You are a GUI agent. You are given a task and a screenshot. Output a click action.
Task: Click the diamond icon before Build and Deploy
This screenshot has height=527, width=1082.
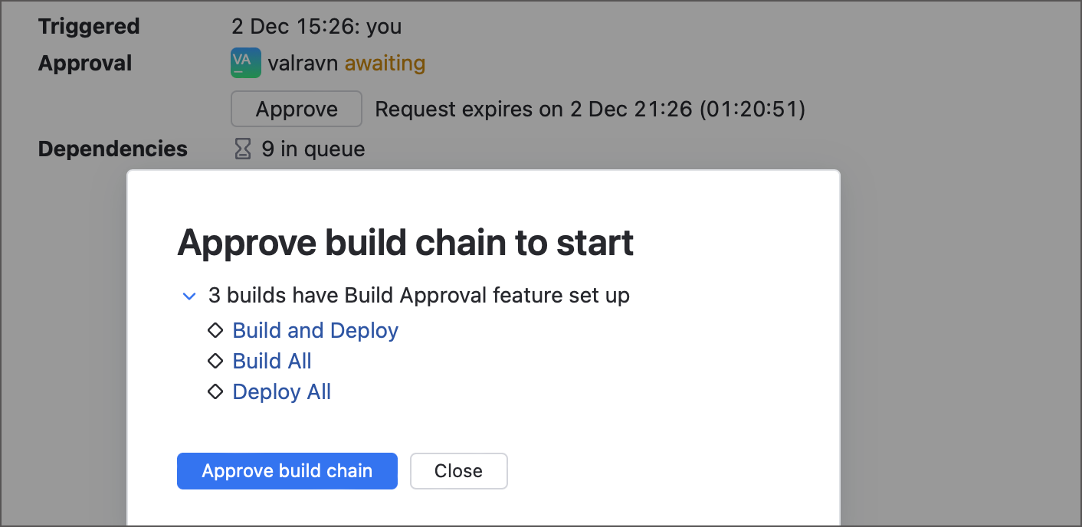pyautogui.click(x=215, y=329)
